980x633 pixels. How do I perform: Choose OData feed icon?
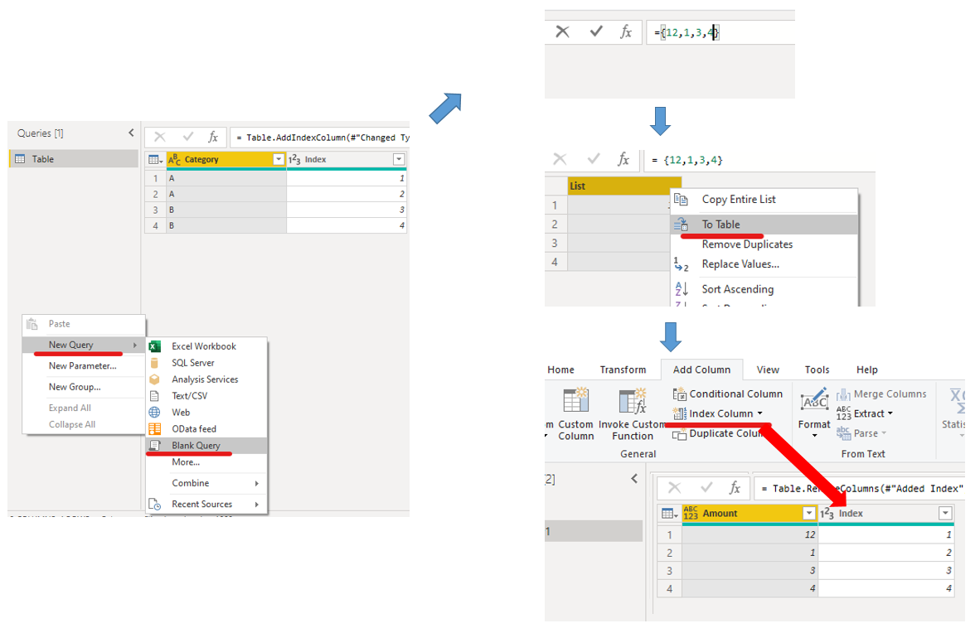[154, 429]
